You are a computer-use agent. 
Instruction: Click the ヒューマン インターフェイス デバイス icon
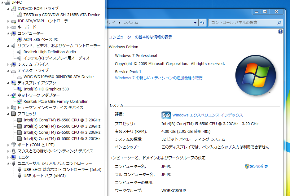point(14,108)
